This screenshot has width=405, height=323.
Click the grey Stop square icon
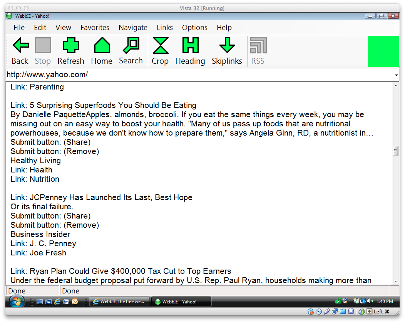click(x=43, y=45)
